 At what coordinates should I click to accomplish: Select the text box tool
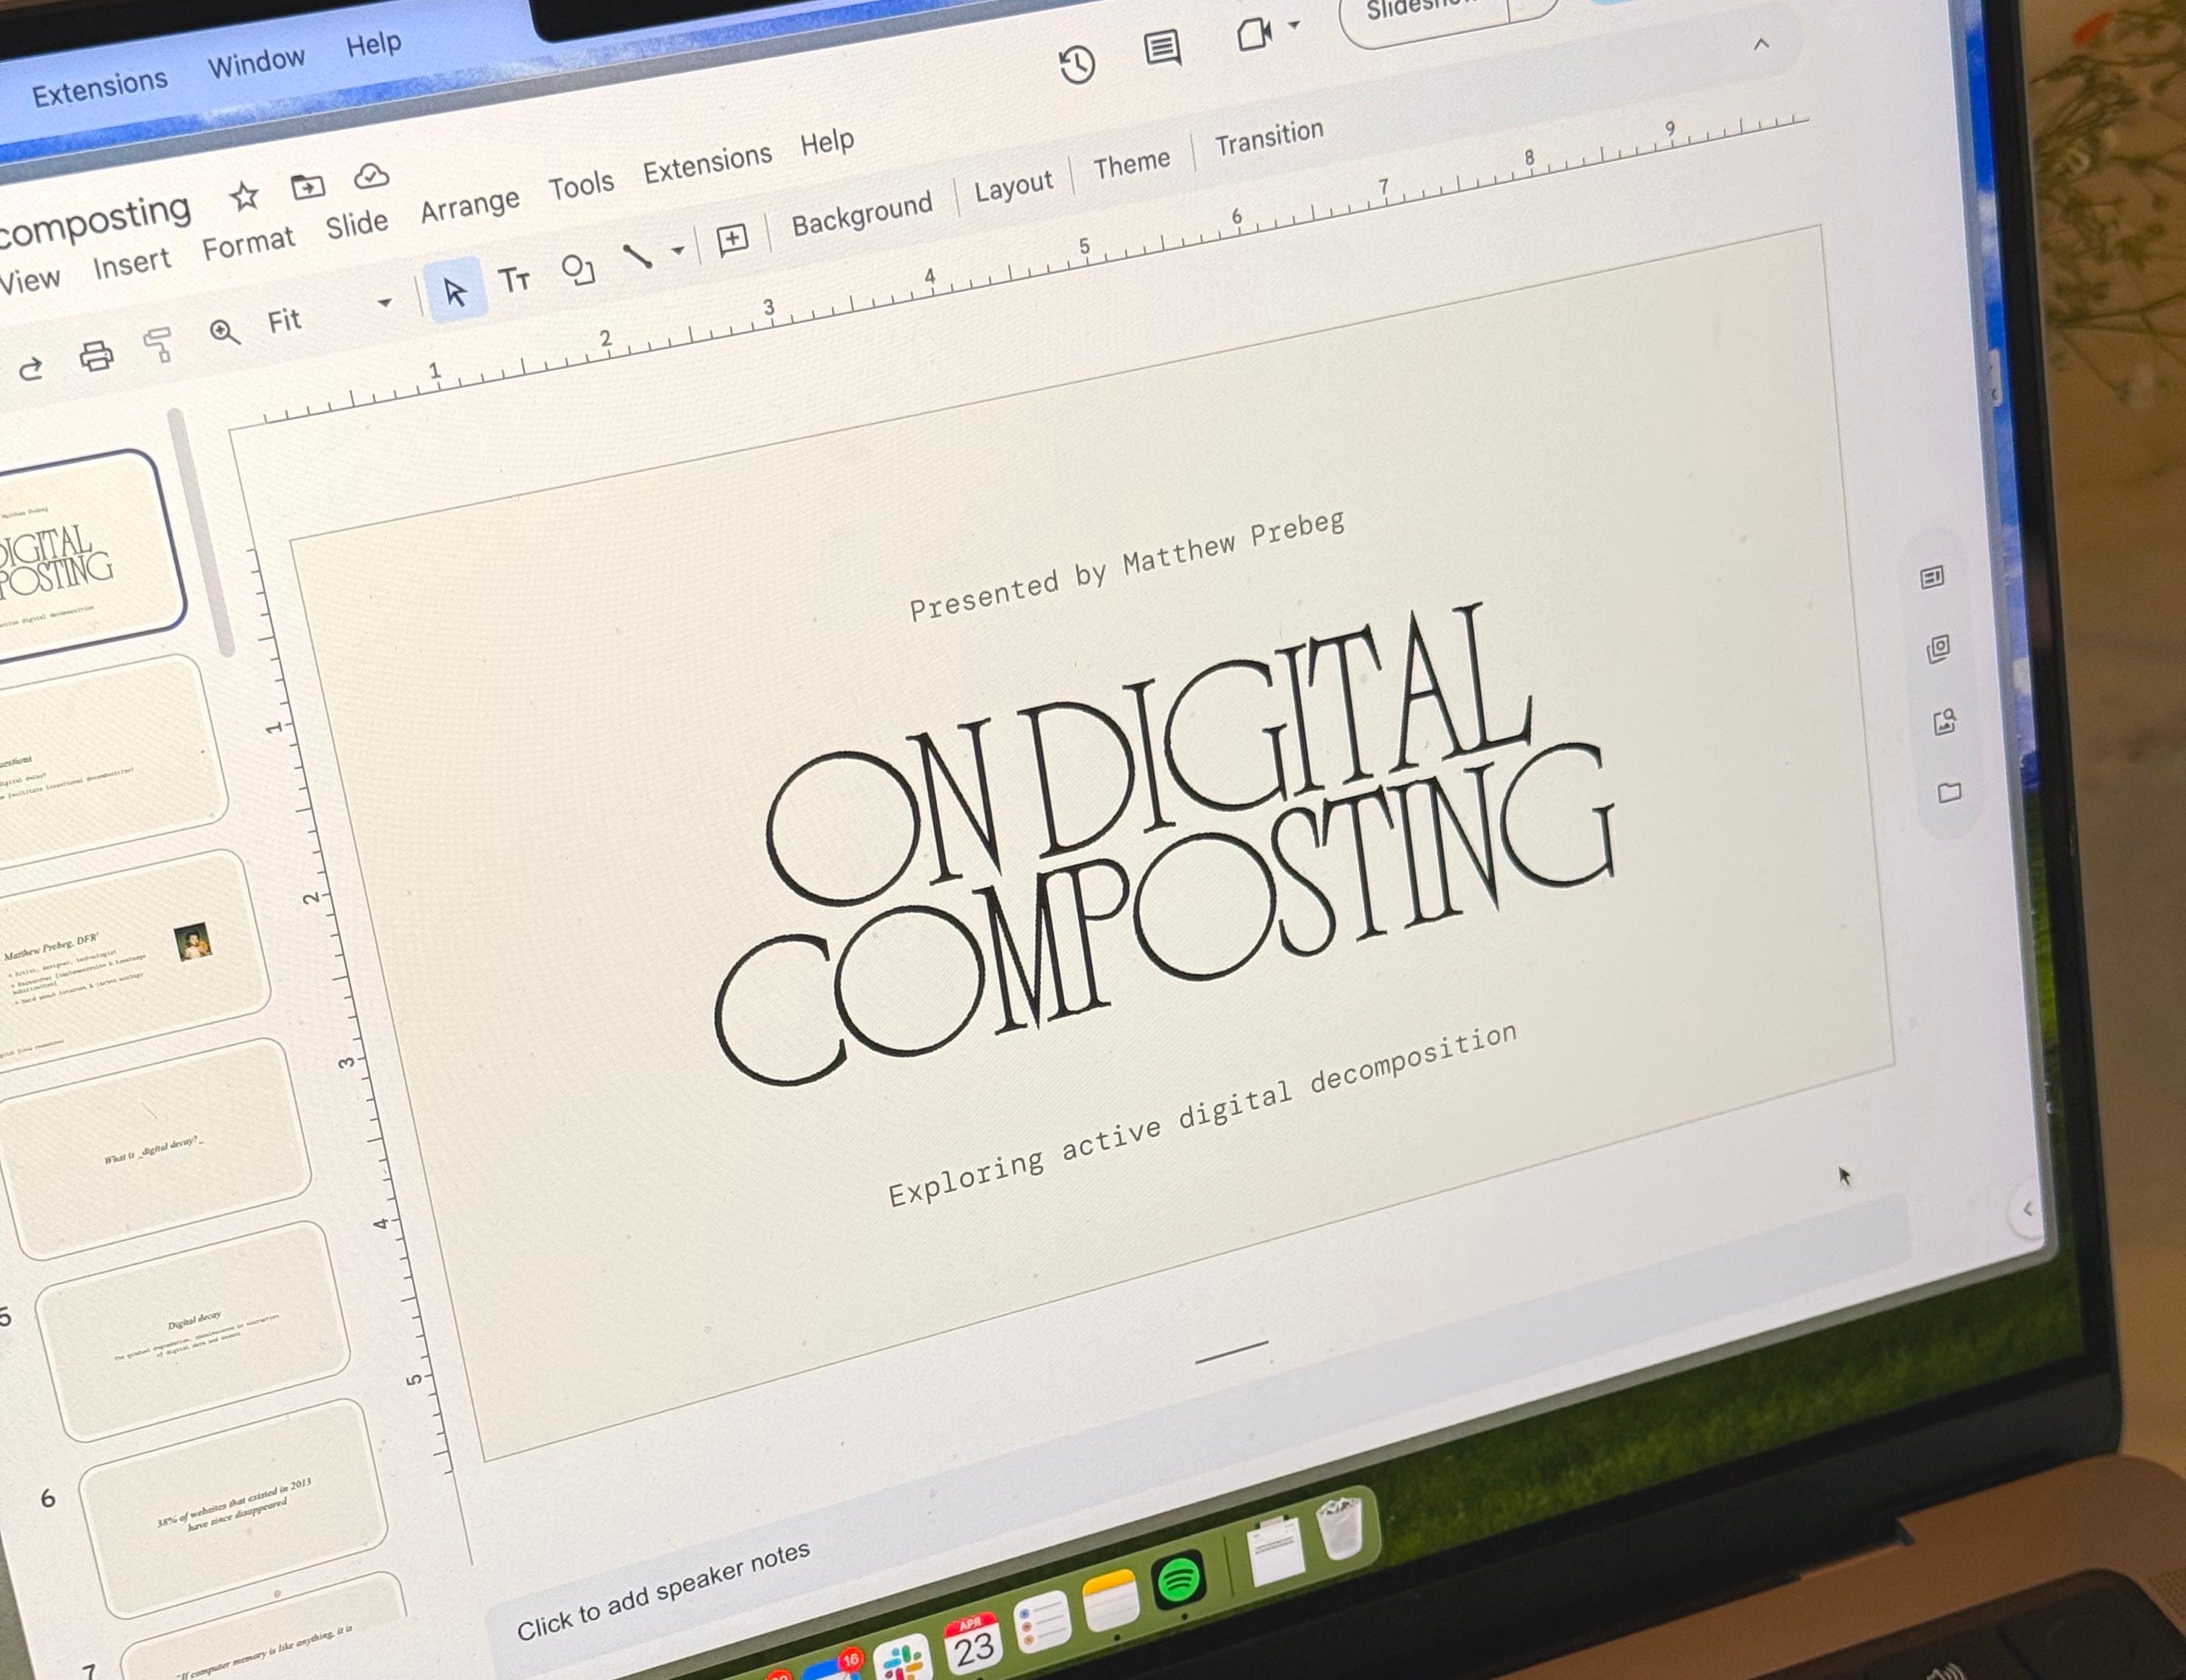[x=514, y=280]
